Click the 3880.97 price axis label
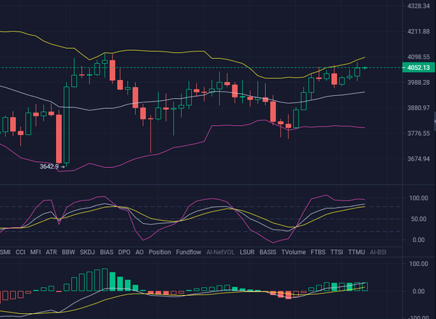 coord(419,108)
